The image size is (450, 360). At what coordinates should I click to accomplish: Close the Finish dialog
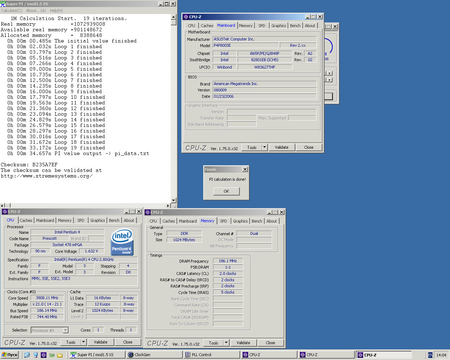[245, 169]
